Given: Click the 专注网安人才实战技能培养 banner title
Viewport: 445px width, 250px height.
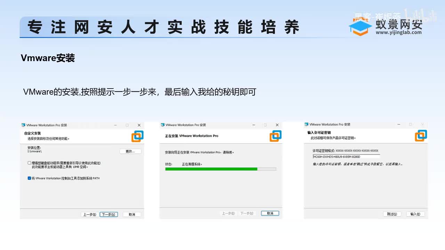Looking at the screenshot, I should pyautogui.click(x=163, y=27).
